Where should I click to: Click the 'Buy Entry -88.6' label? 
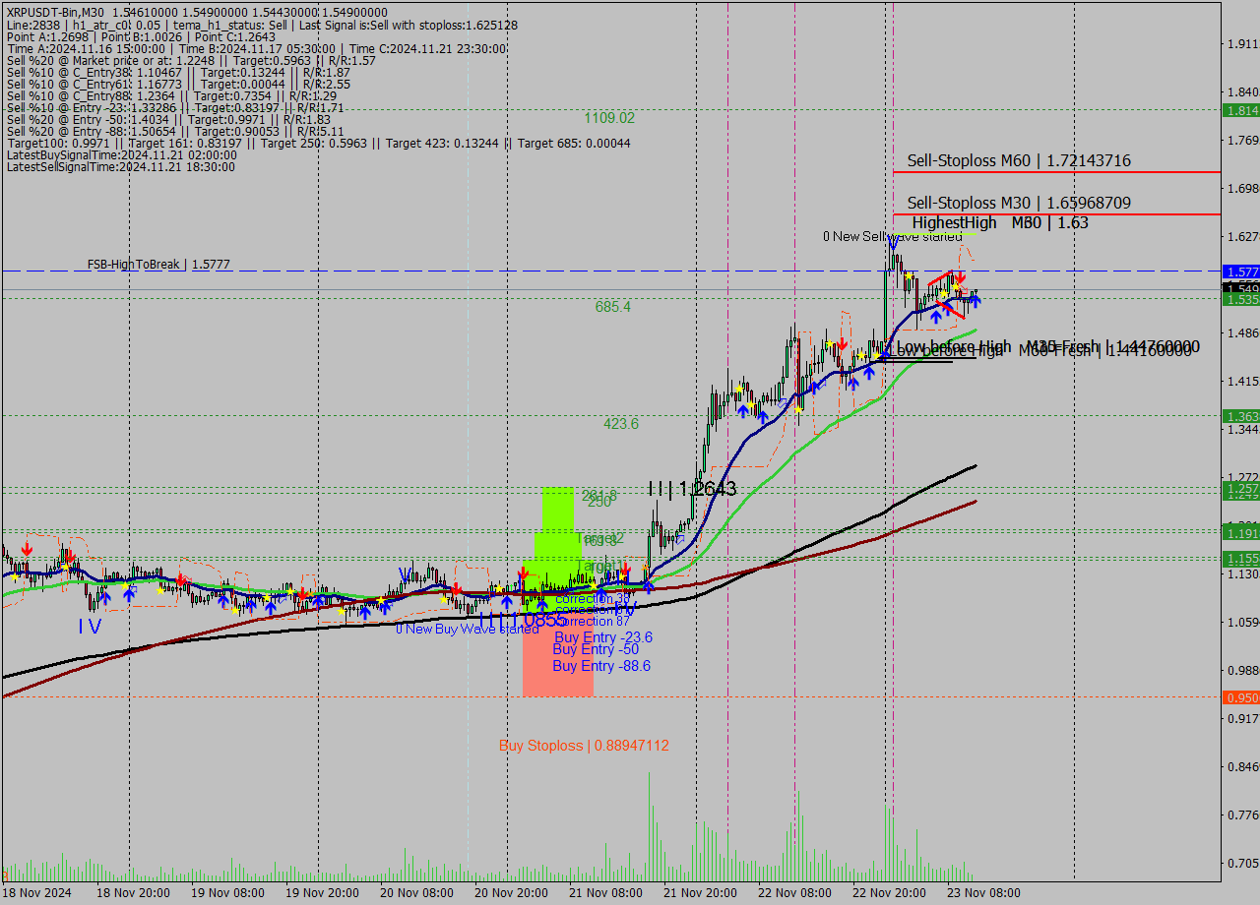click(601, 666)
